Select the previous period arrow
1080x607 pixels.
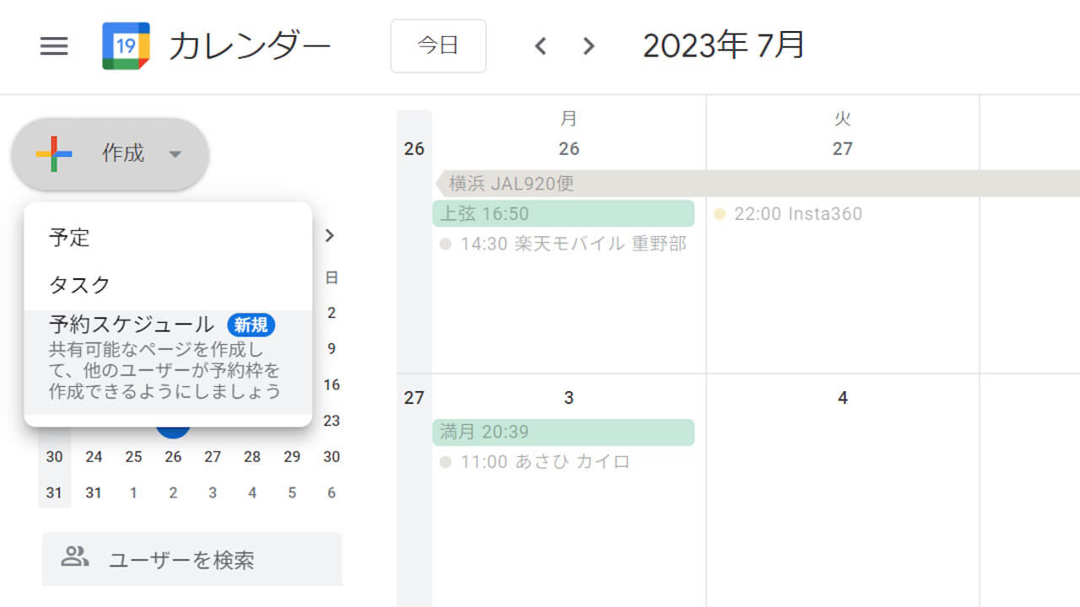tap(540, 46)
